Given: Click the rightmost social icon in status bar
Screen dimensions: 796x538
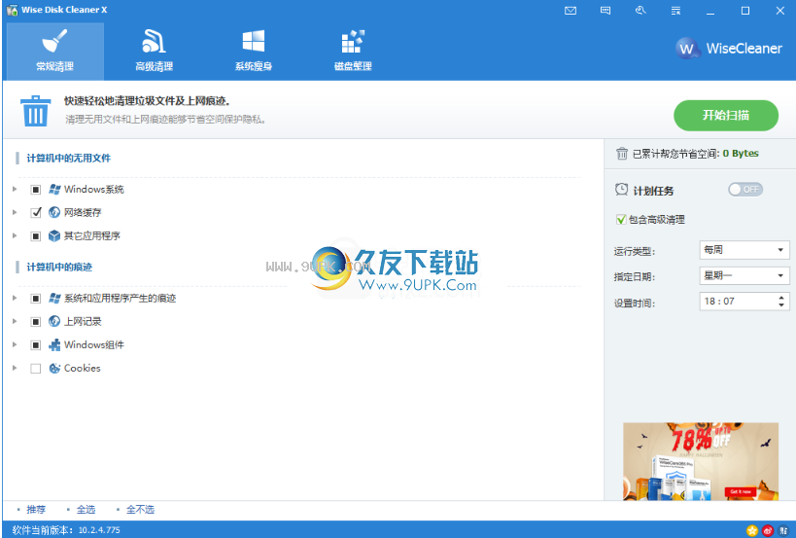Looking at the screenshot, I should [783, 531].
